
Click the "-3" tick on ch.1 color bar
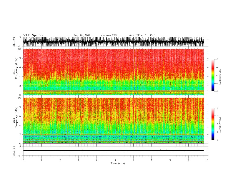(217, 59)
